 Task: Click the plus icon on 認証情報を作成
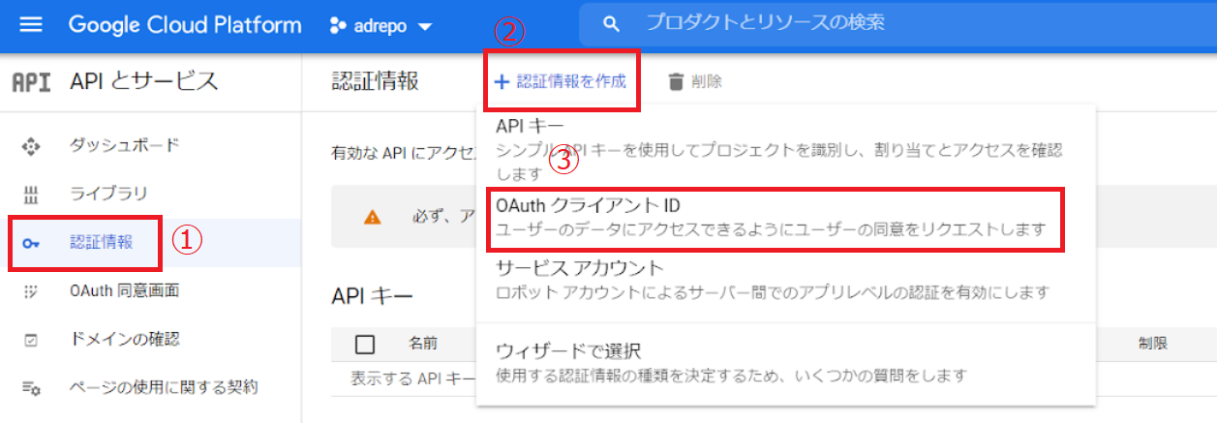pos(502,81)
